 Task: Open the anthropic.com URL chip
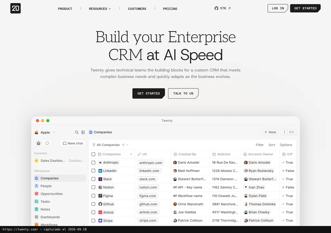click(151, 162)
